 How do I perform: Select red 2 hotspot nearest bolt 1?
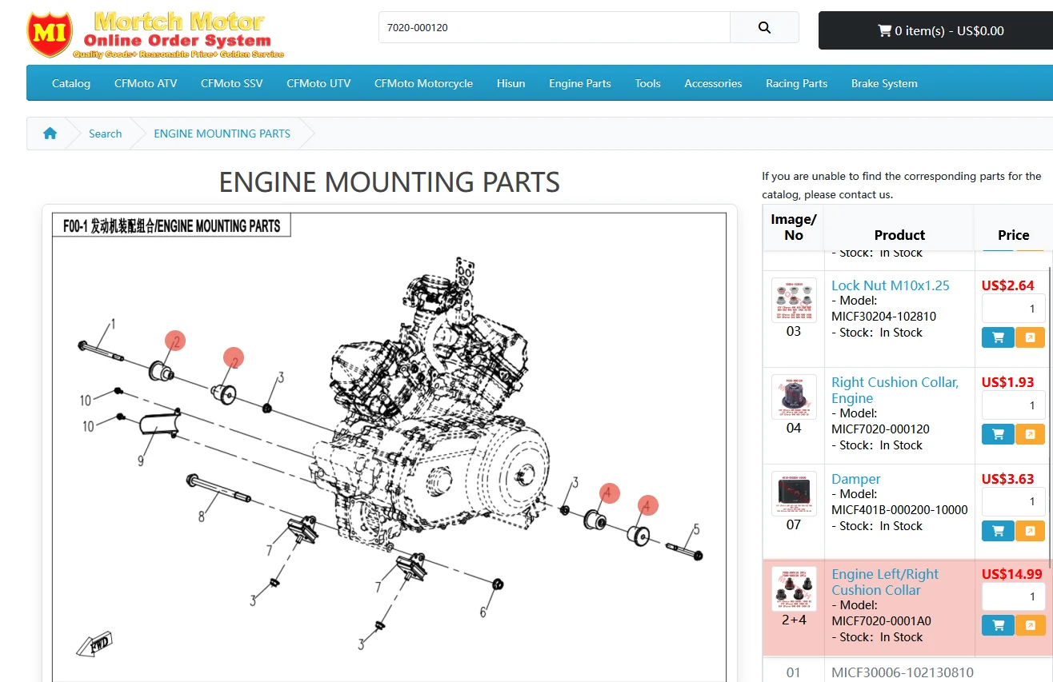tap(175, 341)
